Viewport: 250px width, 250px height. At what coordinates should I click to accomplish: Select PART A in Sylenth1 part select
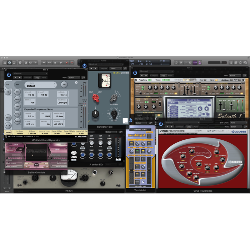click(x=186, y=80)
